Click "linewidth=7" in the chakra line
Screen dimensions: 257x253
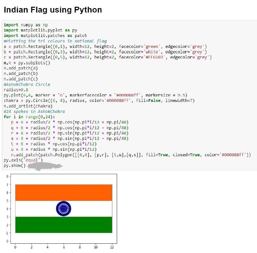[x=179, y=101]
